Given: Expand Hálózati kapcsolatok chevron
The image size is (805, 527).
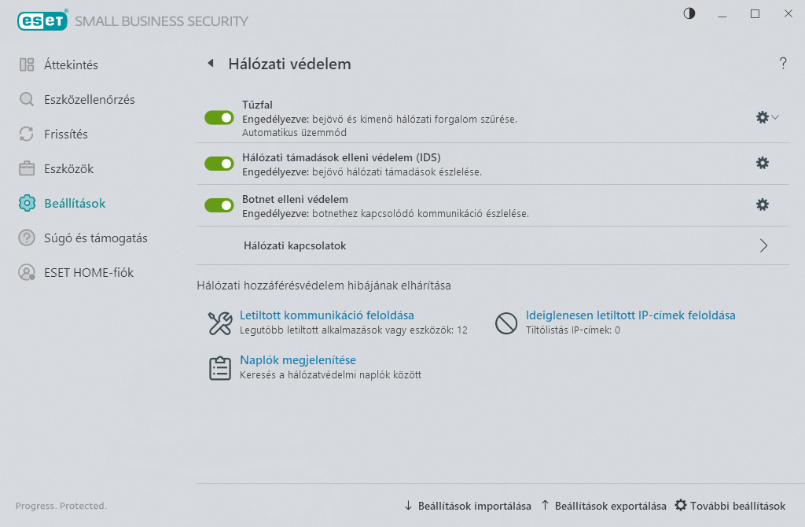Looking at the screenshot, I should [763, 245].
